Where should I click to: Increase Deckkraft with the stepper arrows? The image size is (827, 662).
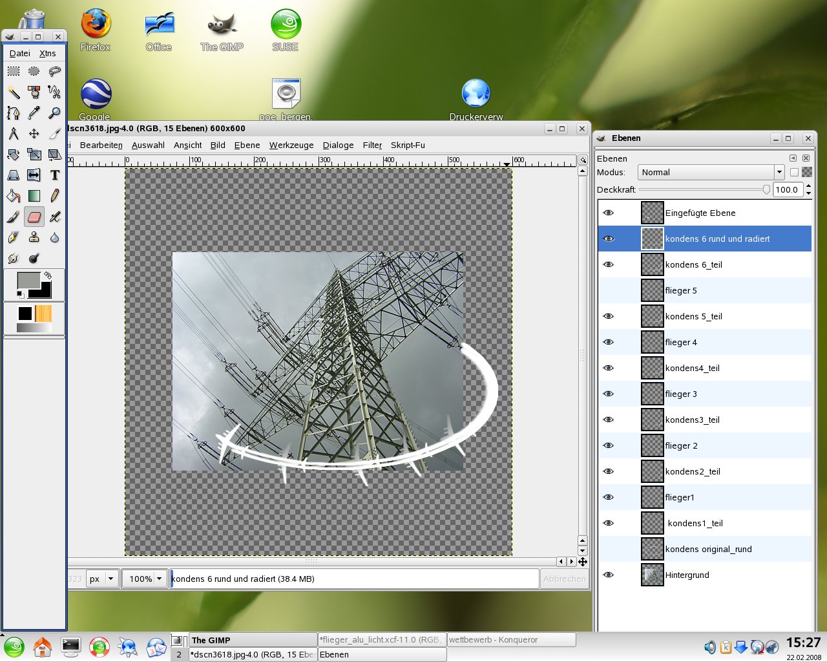point(808,186)
